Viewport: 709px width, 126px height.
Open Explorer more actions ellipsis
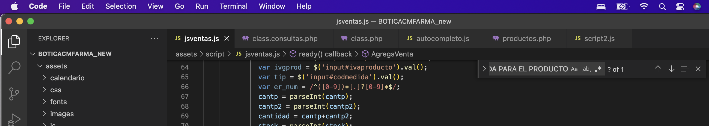tap(154, 38)
